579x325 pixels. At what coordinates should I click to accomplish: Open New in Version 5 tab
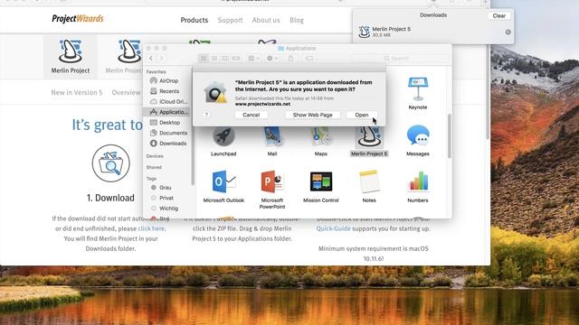[76, 92]
